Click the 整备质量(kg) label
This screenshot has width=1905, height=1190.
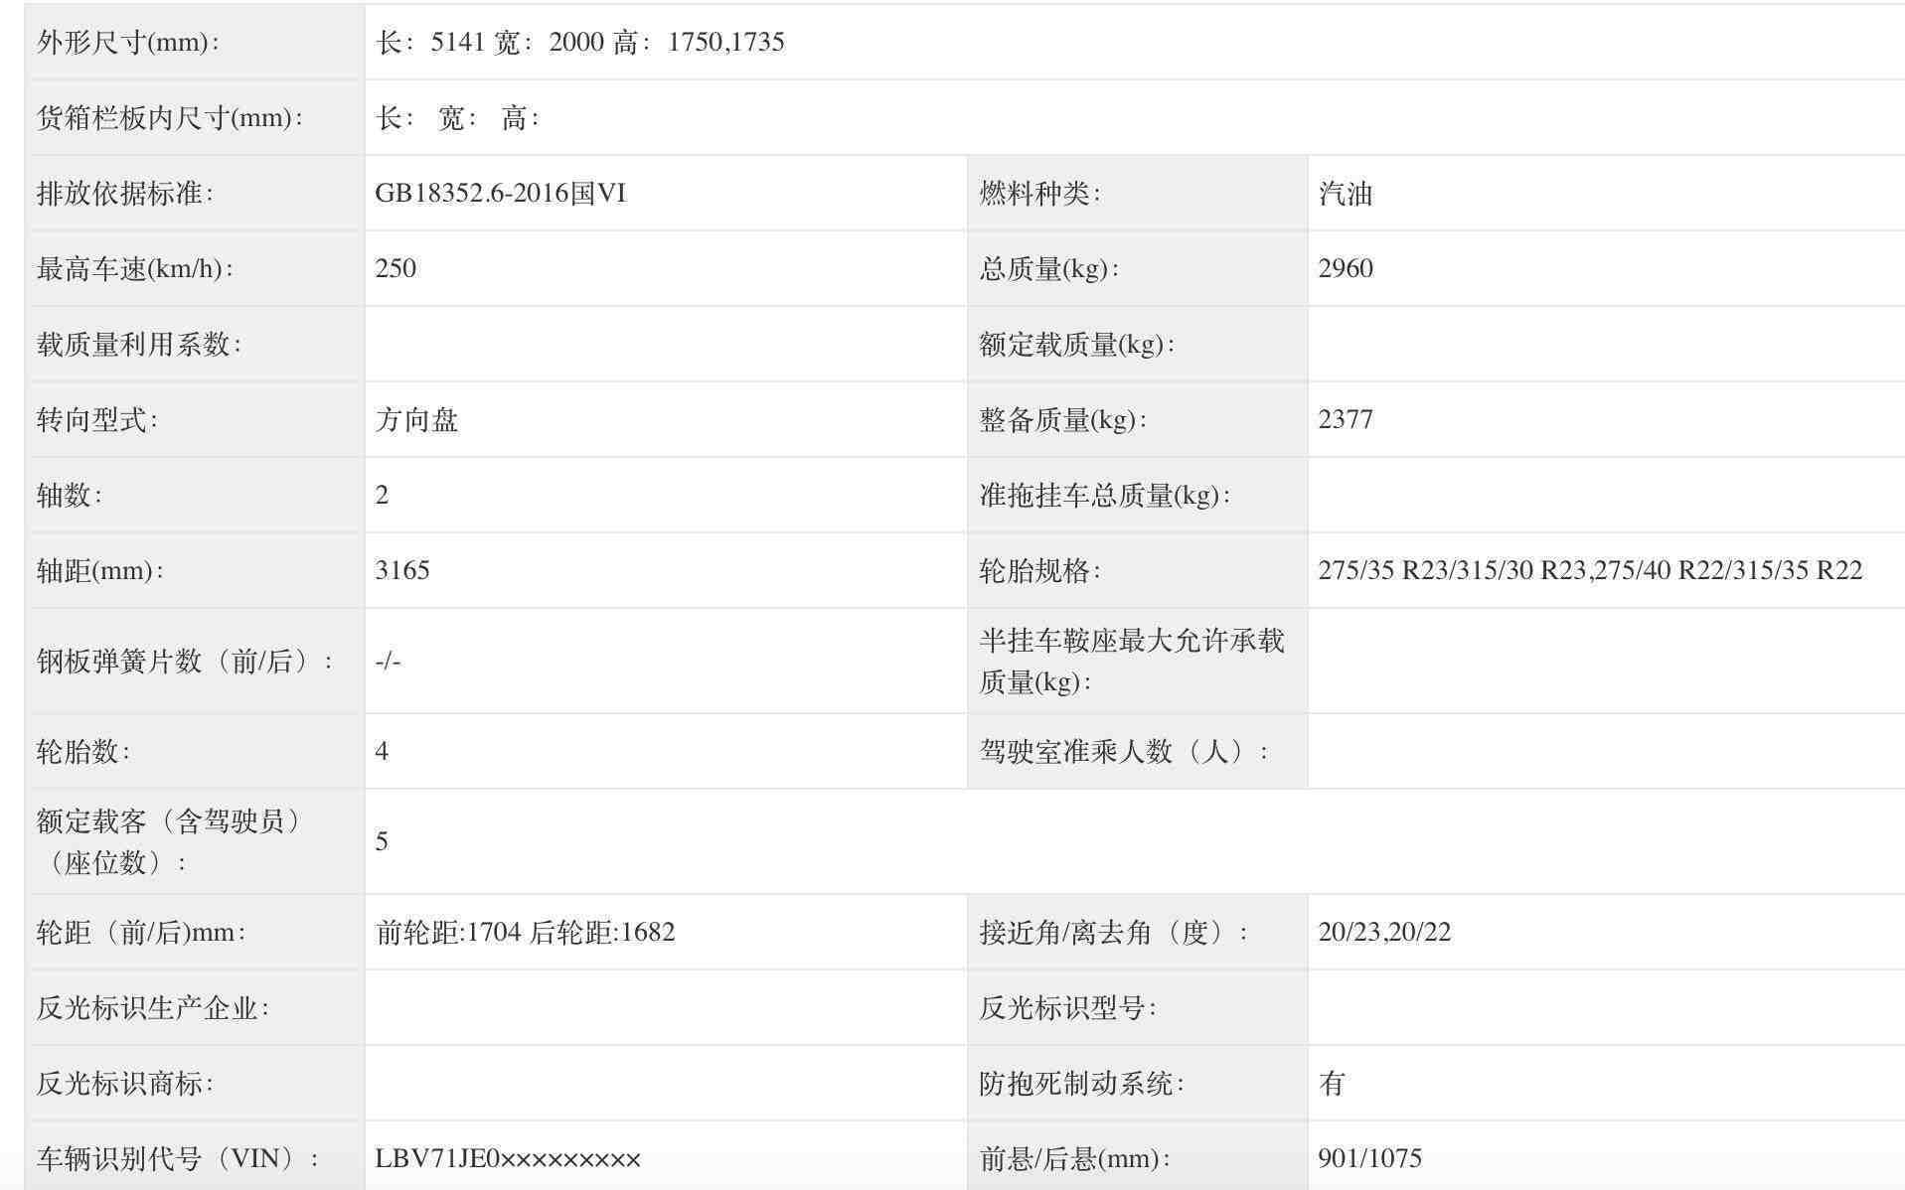[x=1062, y=419]
